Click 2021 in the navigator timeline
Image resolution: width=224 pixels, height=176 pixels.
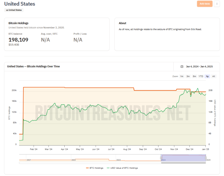click(29, 160)
